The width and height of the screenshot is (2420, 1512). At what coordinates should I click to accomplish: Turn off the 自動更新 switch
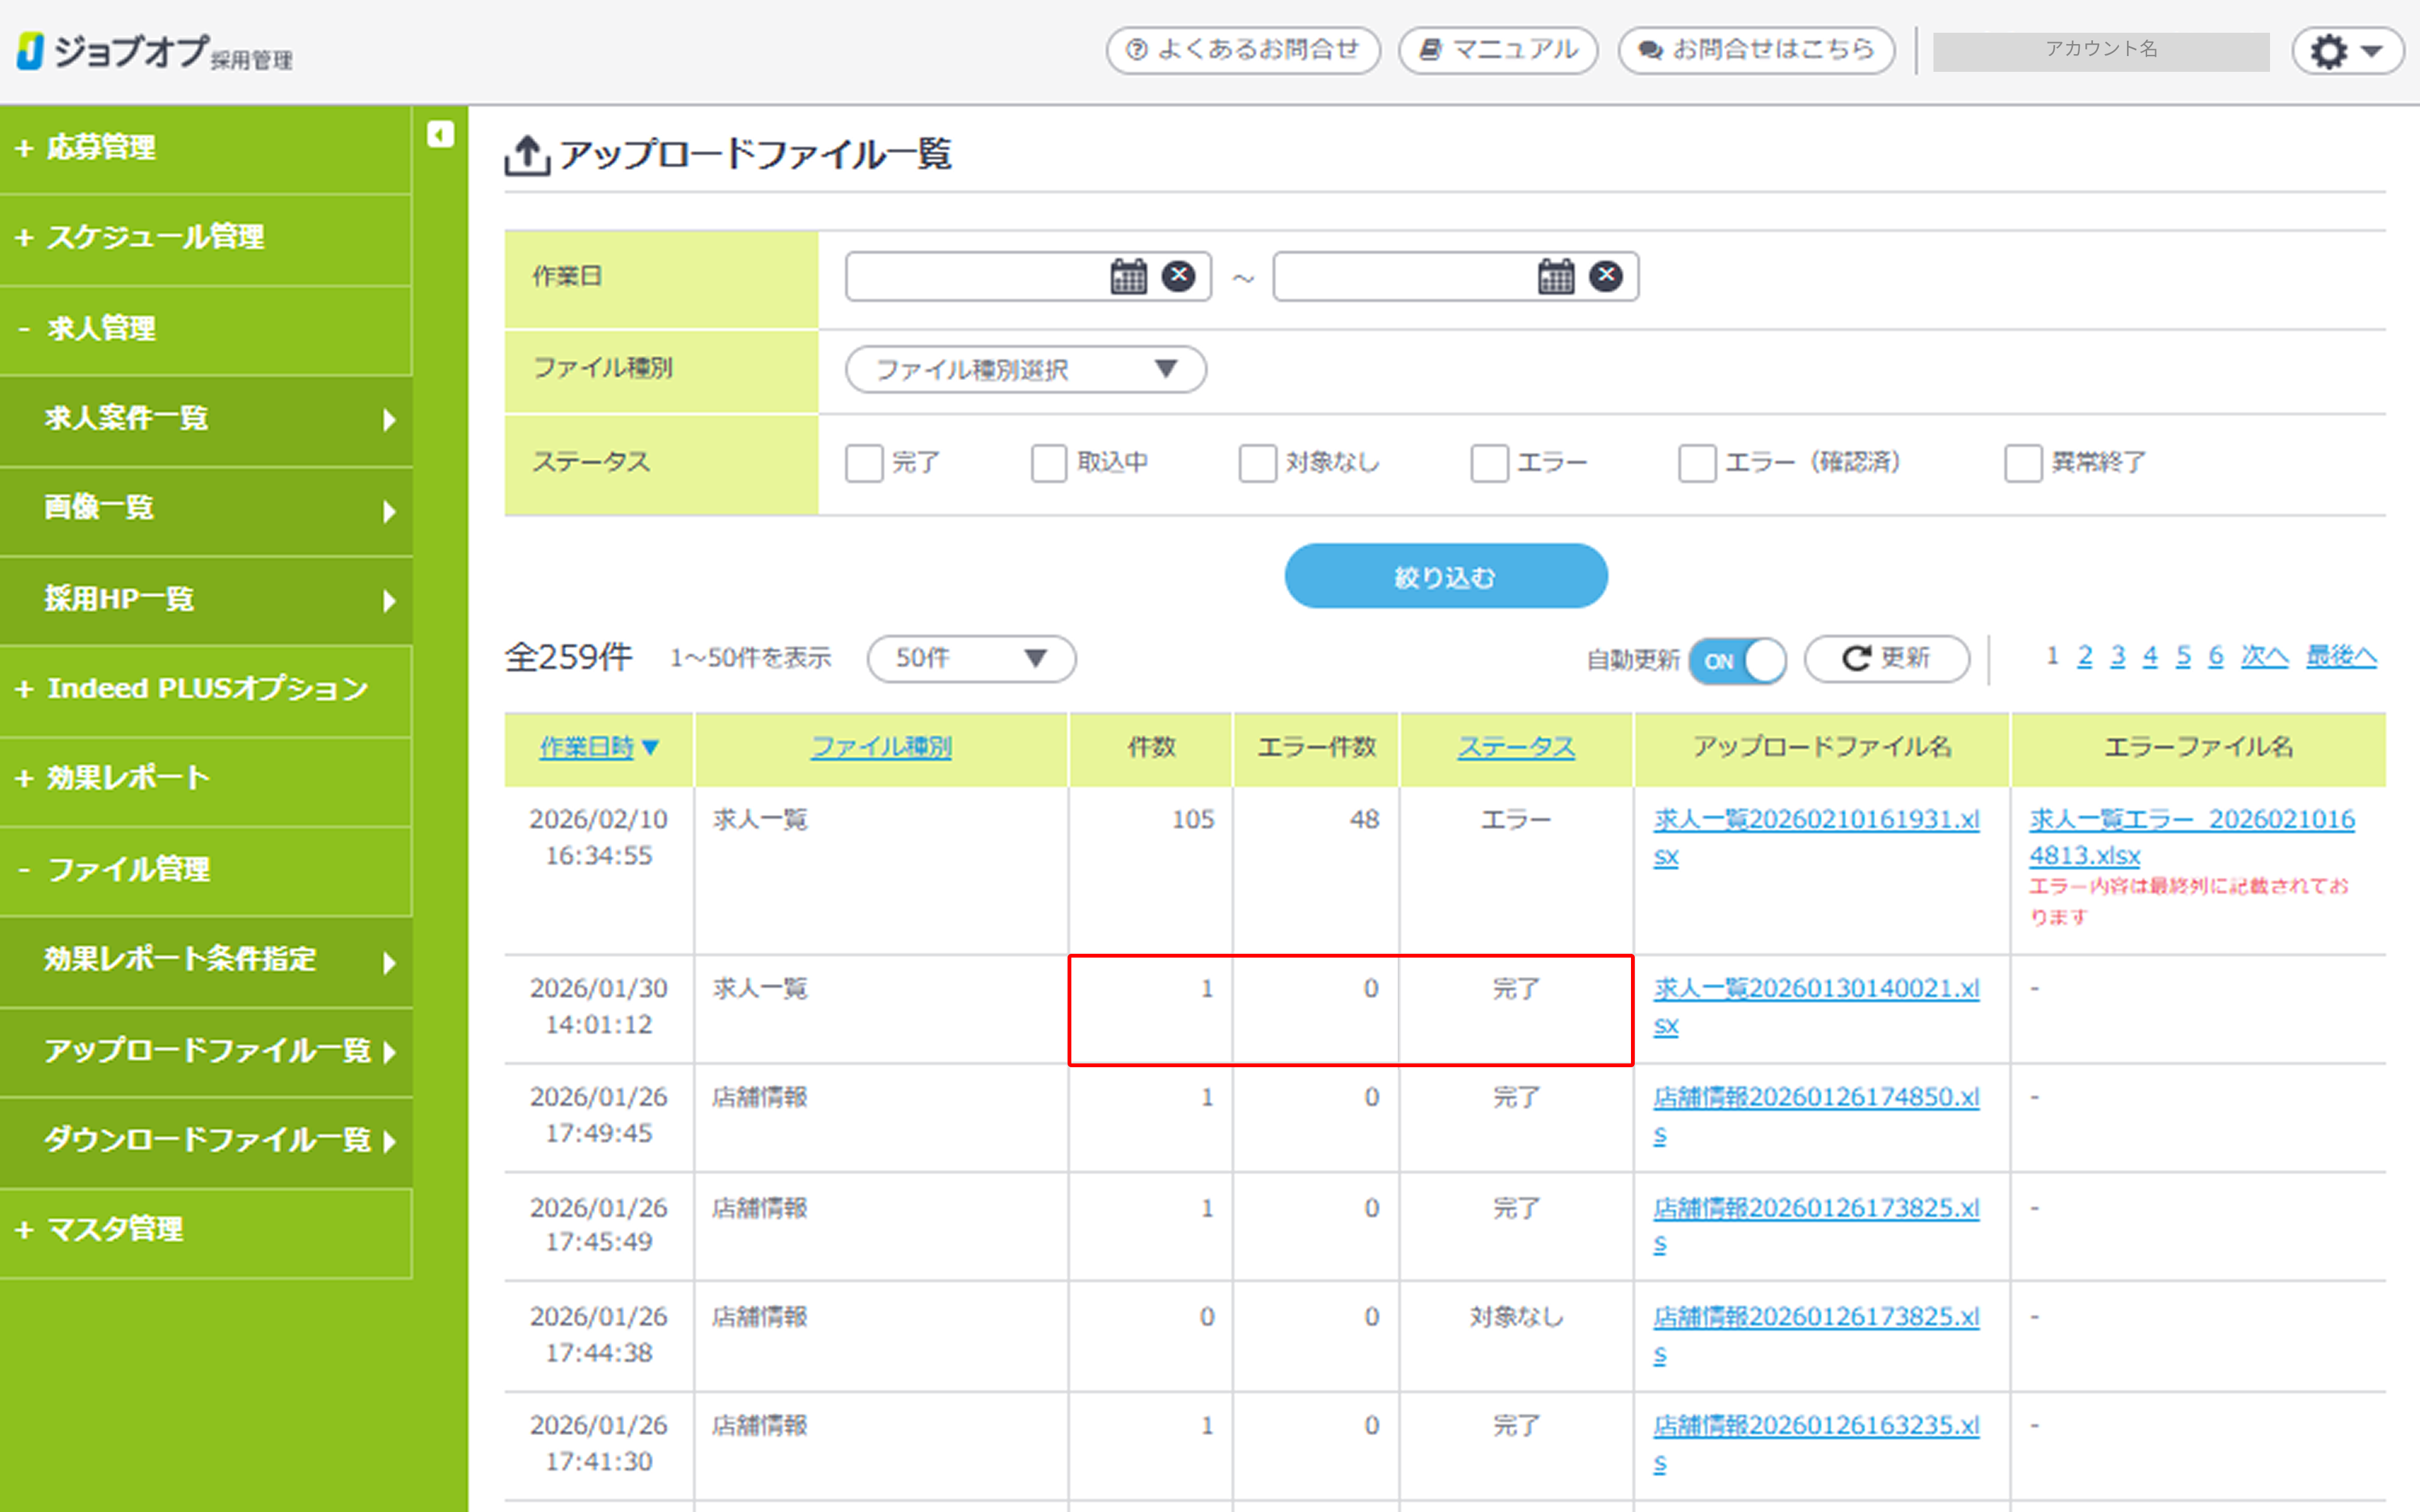[x=1737, y=661]
